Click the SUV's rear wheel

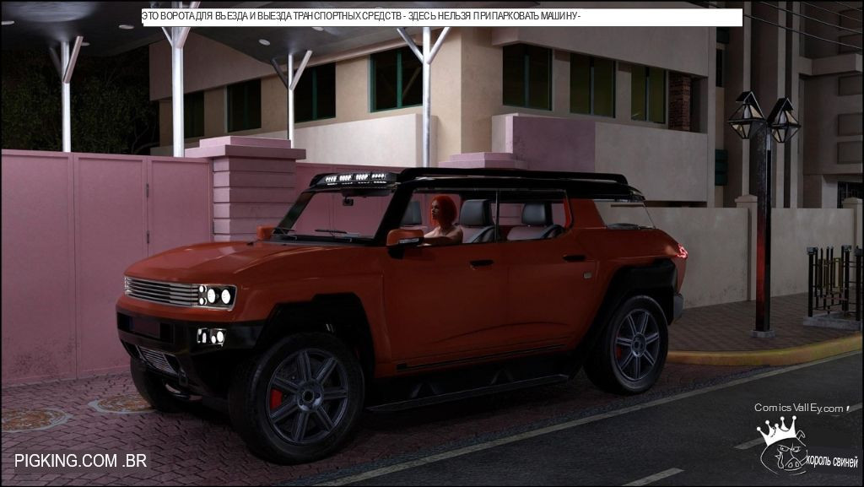pyautogui.click(x=629, y=344)
